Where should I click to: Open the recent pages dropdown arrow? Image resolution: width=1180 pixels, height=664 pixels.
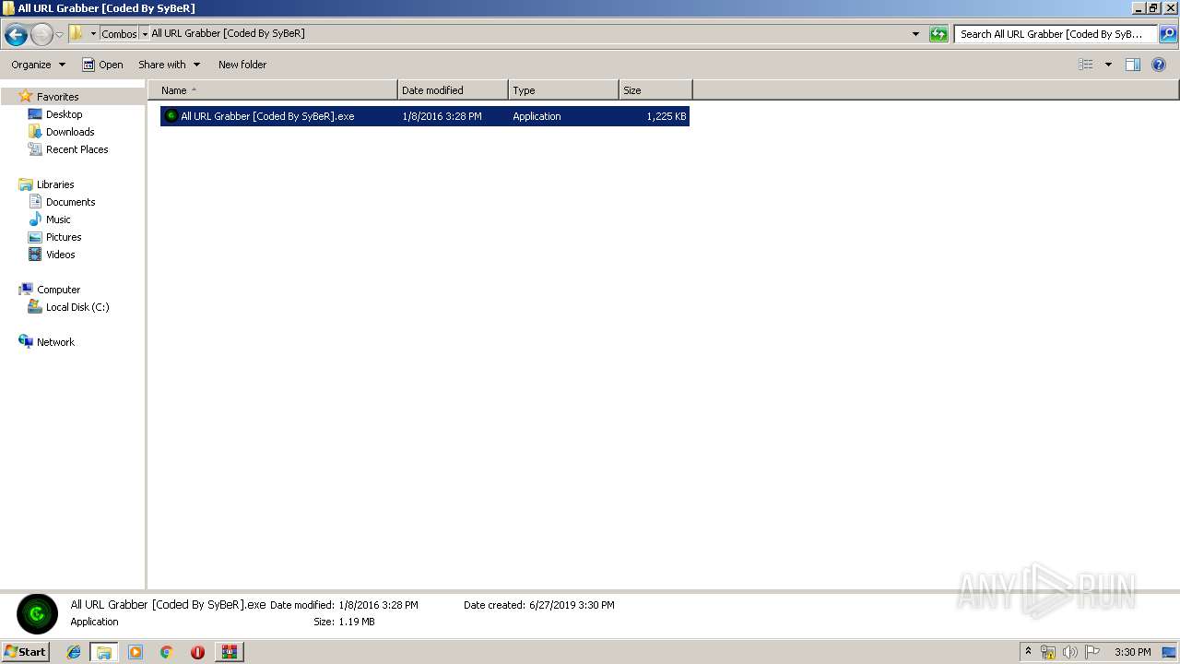point(59,35)
